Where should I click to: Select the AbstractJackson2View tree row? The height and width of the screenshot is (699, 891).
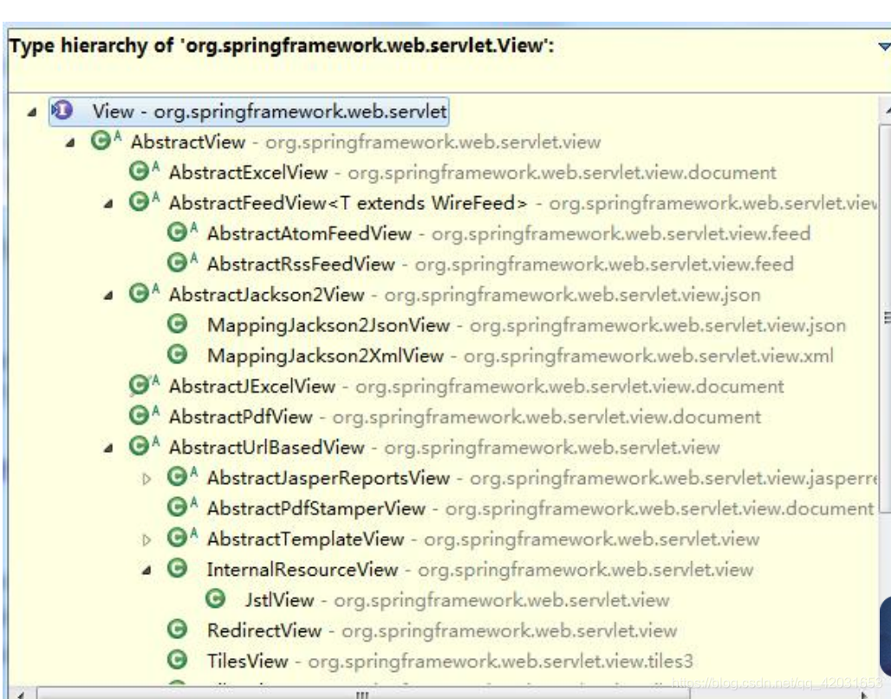pyautogui.click(x=445, y=295)
